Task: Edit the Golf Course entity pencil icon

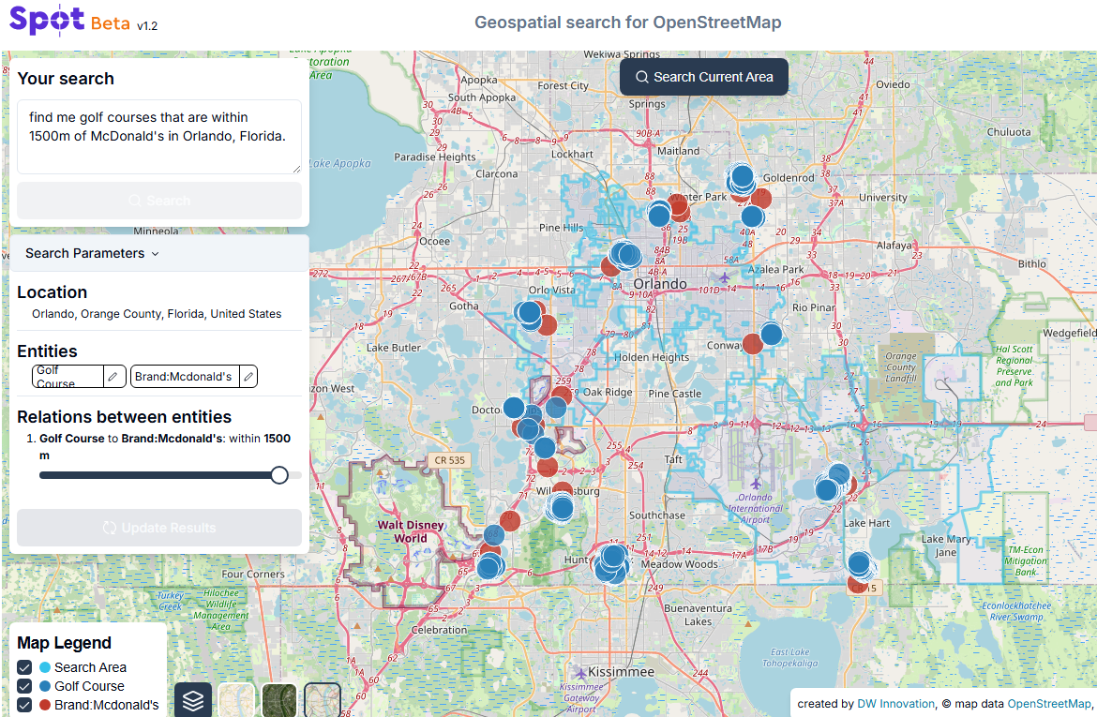Action: pos(113,377)
